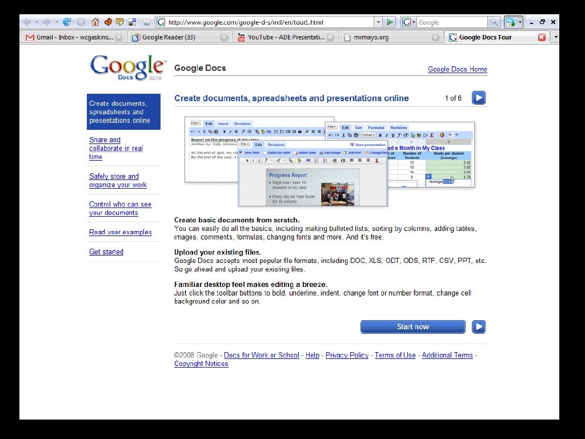Click the Start now button

(413, 327)
